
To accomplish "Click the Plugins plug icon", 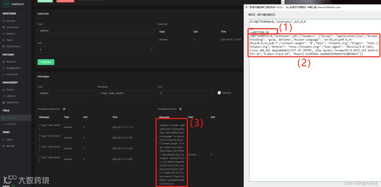I will click(4, 90).
